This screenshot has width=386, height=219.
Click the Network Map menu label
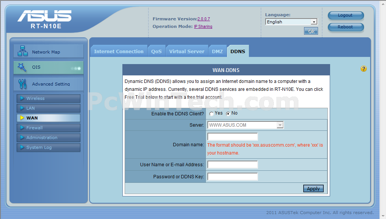46,52
